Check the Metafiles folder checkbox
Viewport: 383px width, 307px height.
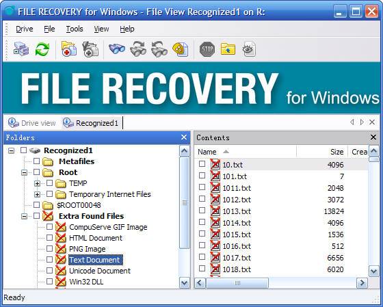[37, 161]
